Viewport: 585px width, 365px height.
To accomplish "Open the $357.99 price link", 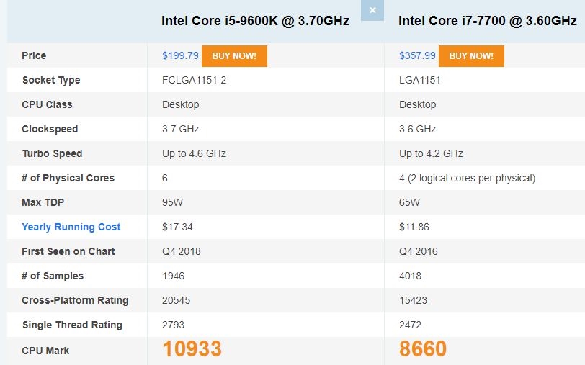I will click(417, 55).
